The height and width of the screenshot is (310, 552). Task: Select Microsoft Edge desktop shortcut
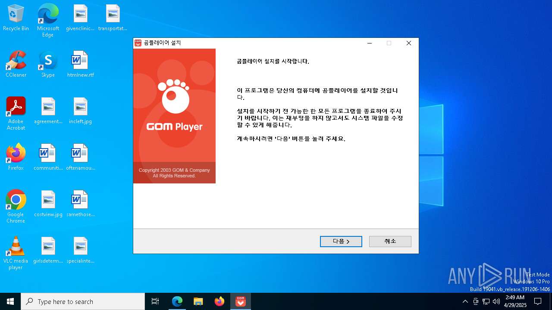48,21
